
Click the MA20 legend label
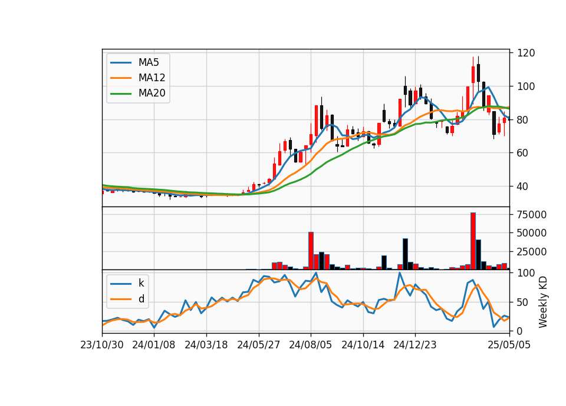pos(152,93)
